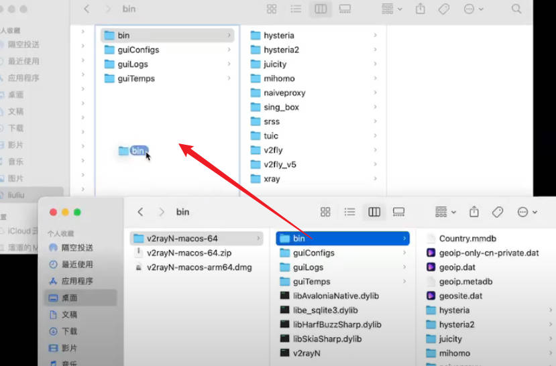The height and width of the screenshot is (366, 556).
Task: Open the sing_box folder
Action: (x=313, y=107)
